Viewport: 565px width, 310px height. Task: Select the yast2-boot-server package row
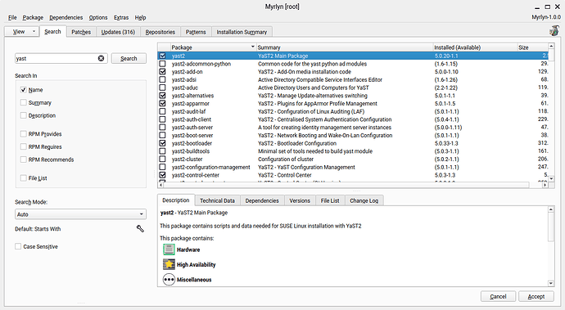coord(353,136)
